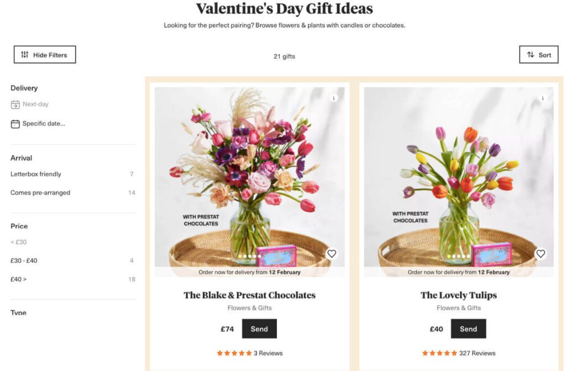The height and width of the screenshot is (371, 566).
Task: Click the heart icon on The Blake bouquet
Action: [x=332, y=254]
